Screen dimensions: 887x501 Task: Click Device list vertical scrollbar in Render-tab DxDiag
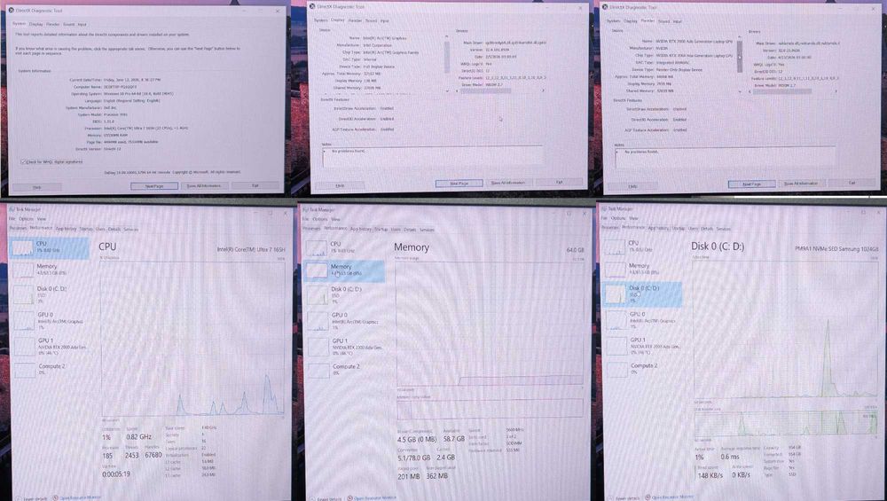[x=740, y=63]
